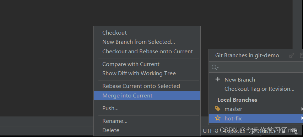Choose Rename... for the branch
The image size is (303, 137).
coord(147,121)
